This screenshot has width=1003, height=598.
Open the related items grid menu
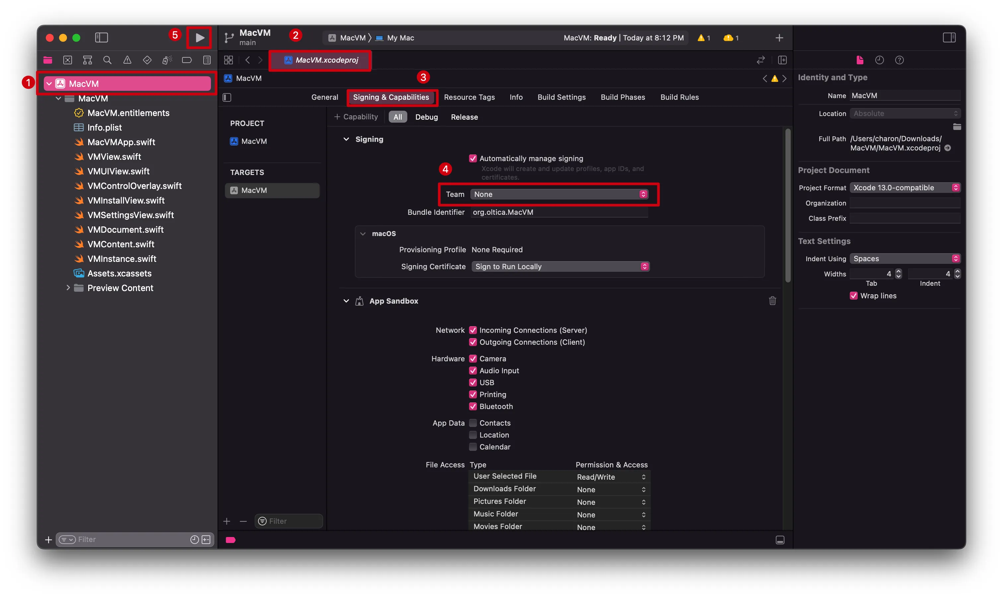(x=229, y=60)
